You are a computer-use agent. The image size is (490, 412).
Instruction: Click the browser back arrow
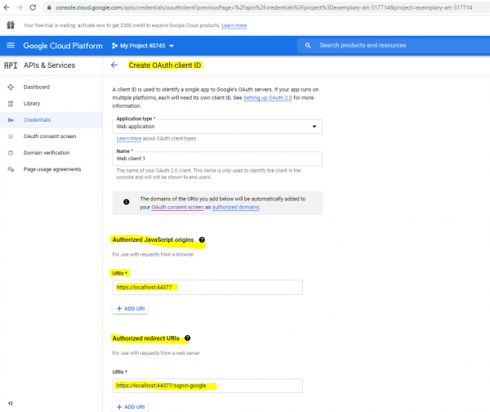pyautogui.click(x=7, y=7)
